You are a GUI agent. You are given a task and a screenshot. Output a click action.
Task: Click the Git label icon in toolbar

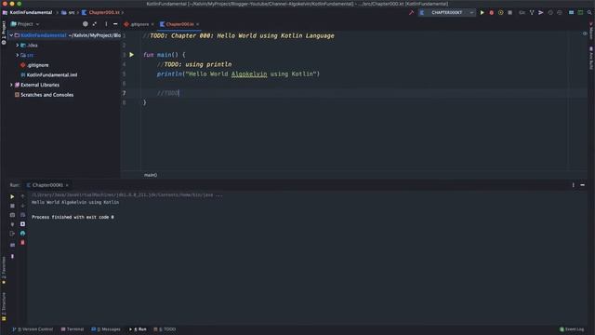[522, 12]
